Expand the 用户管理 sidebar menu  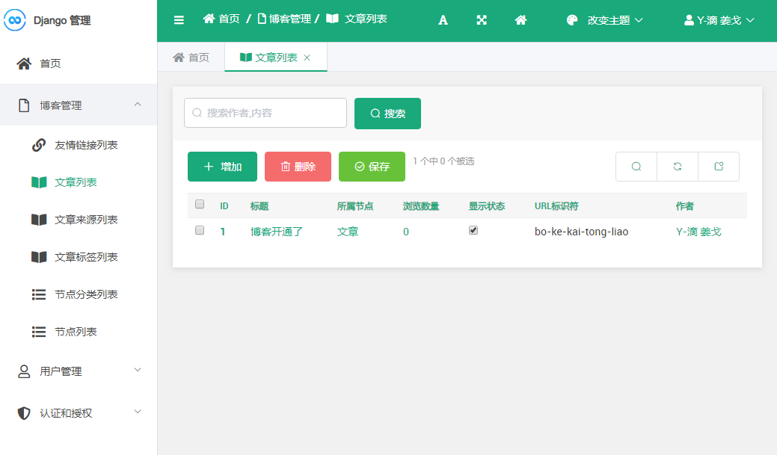[x=79, y=371]
